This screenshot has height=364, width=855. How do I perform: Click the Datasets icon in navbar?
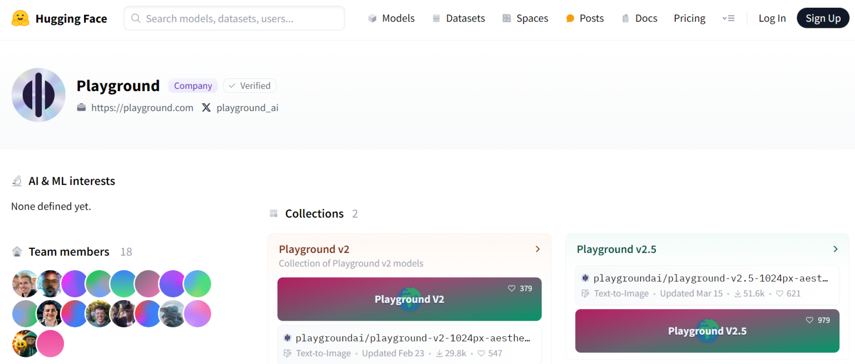[435, 18]
